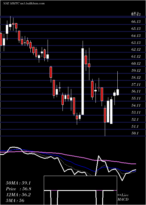This screenshot has width=146, height=205.
Task: Select the 57.11 price axis label
Action: [136, 85]
